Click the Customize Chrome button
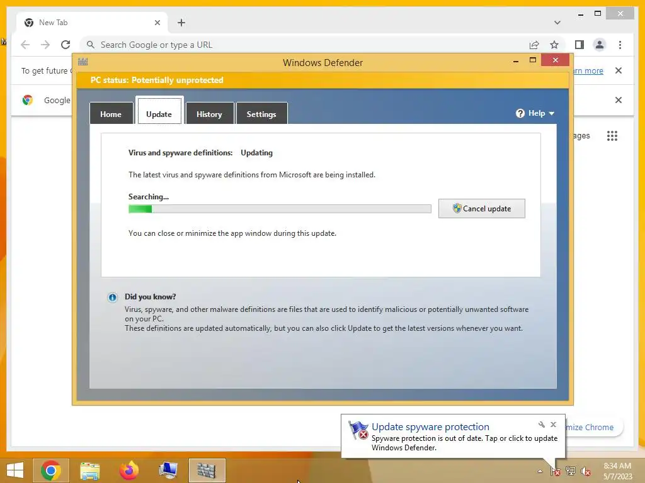 (x=594, y=427)
